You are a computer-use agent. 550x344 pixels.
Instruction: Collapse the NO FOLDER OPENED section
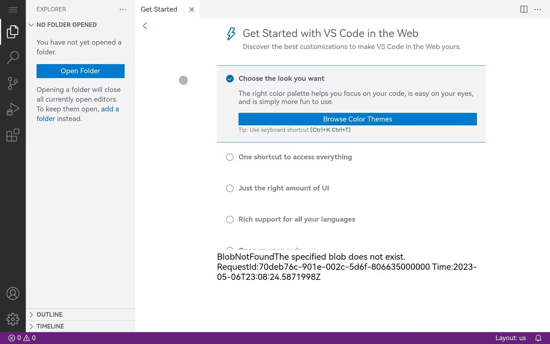81,25
